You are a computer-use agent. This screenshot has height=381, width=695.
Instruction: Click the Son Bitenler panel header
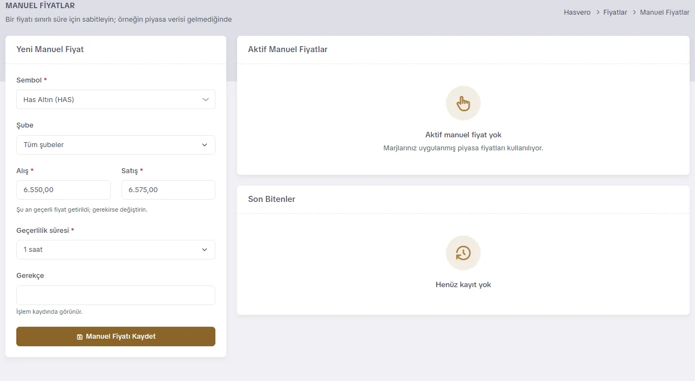click(463, 199)
